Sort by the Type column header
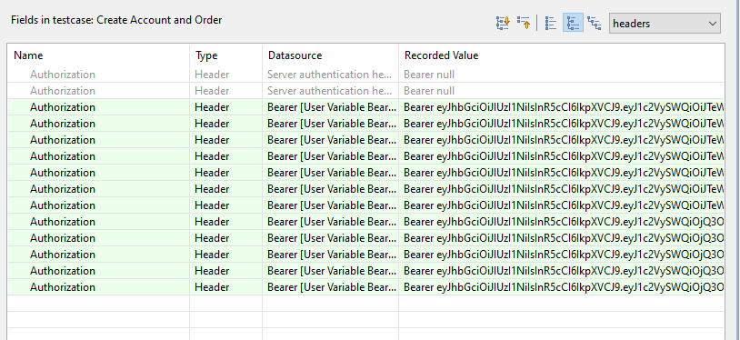The width and height of the screenshot is (740, 340). (x=226, y=55)
